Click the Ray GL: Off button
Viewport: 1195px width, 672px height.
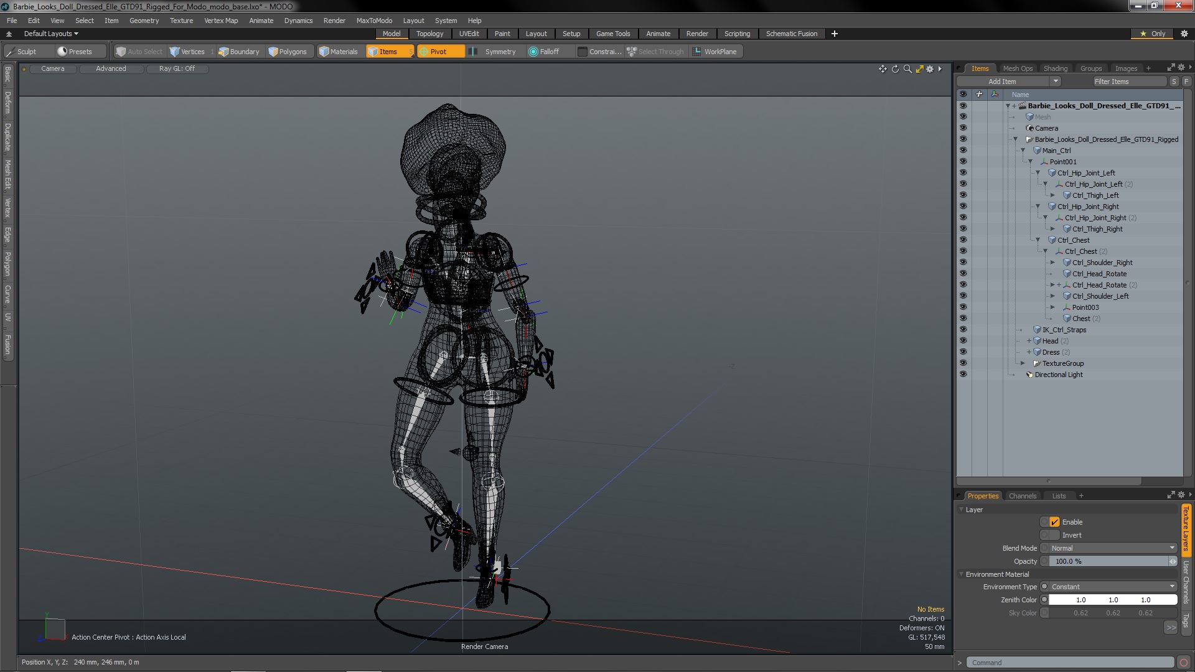177,69
